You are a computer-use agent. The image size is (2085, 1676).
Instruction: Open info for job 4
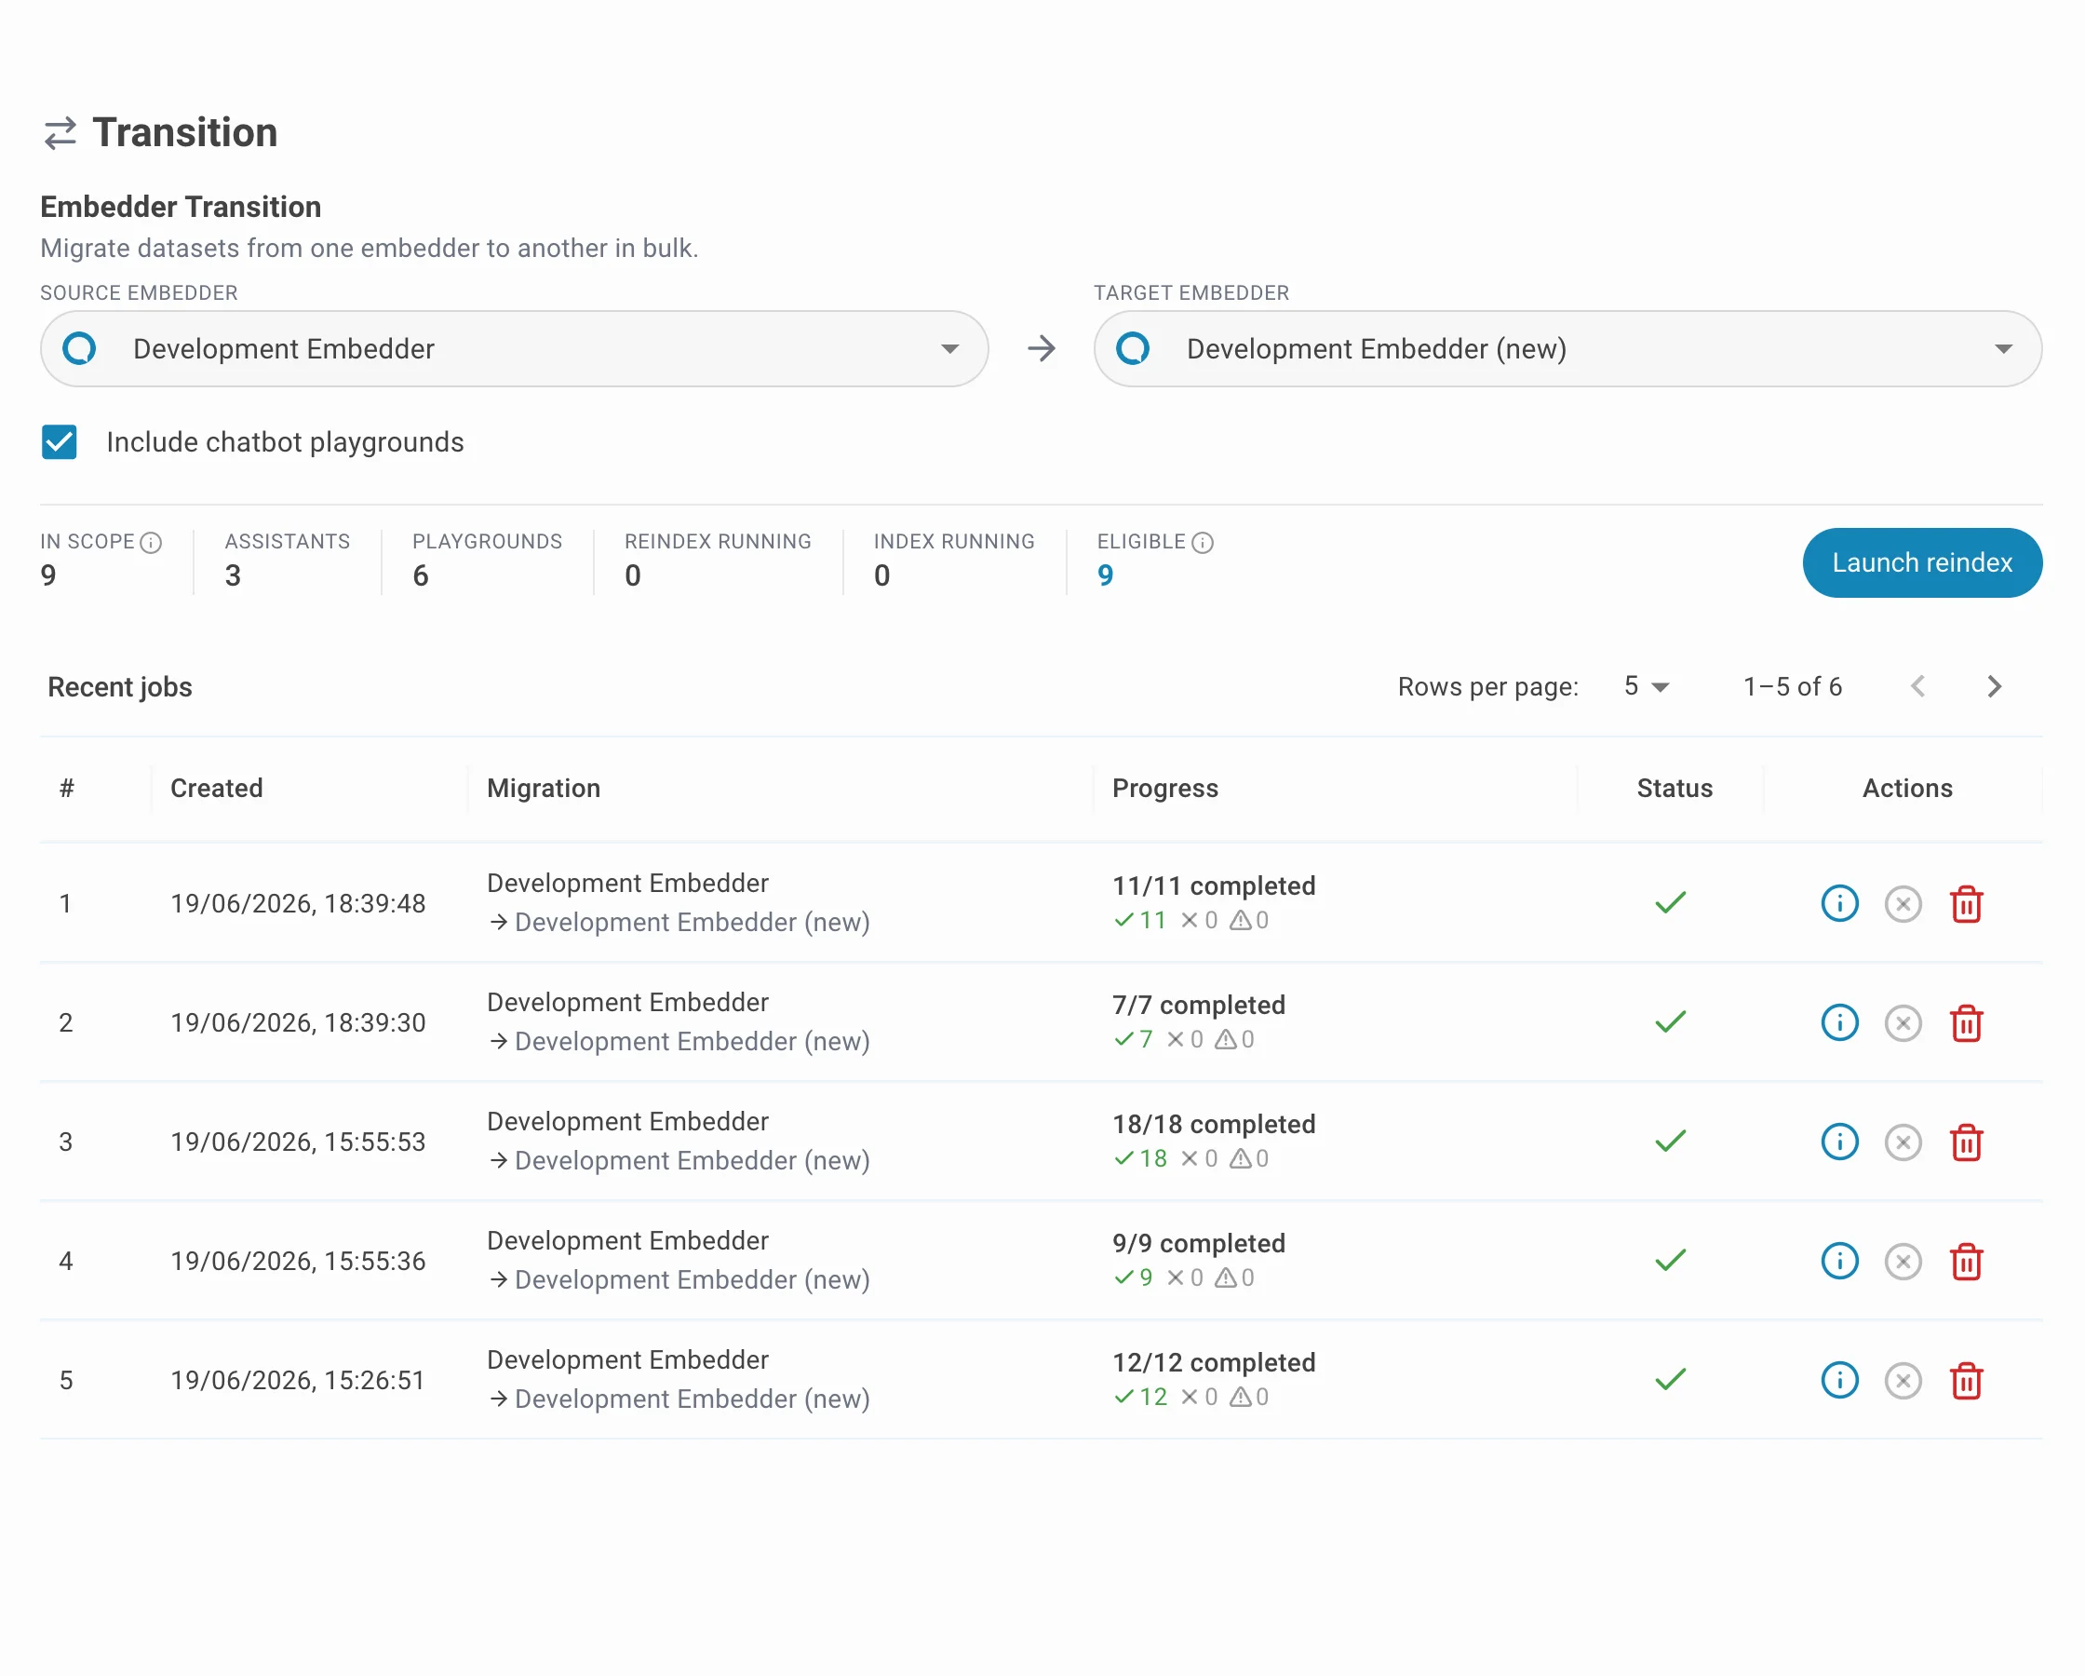coord(1839,1261)
